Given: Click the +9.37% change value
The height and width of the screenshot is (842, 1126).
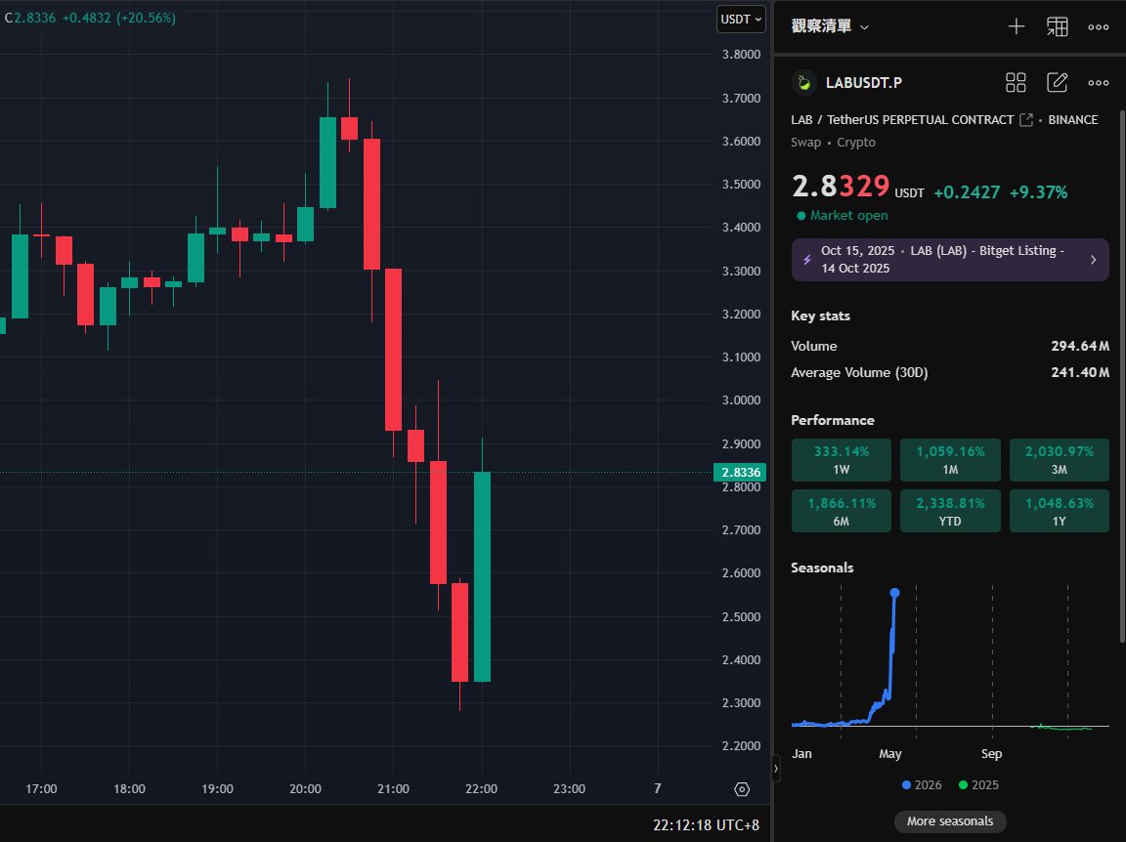Looking at the screenshot, I should (x=1038, y=192).
